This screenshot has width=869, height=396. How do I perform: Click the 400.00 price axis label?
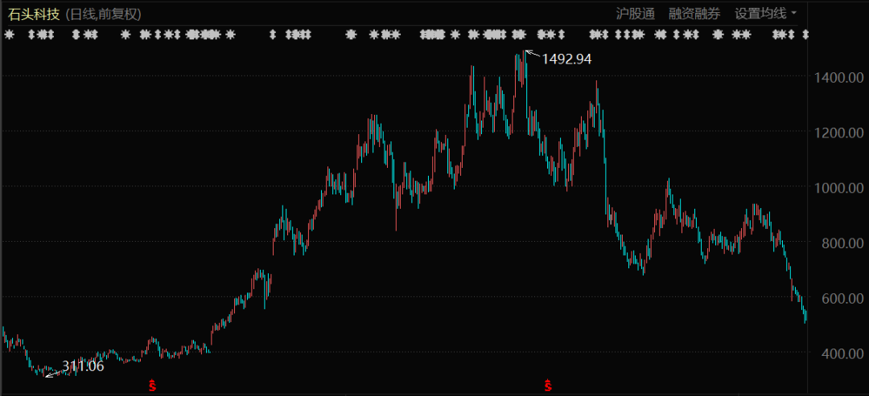point(842,353)
